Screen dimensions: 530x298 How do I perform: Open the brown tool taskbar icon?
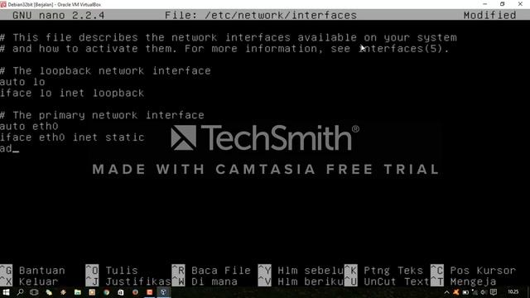pyautogui.click(x=63, y=292)
